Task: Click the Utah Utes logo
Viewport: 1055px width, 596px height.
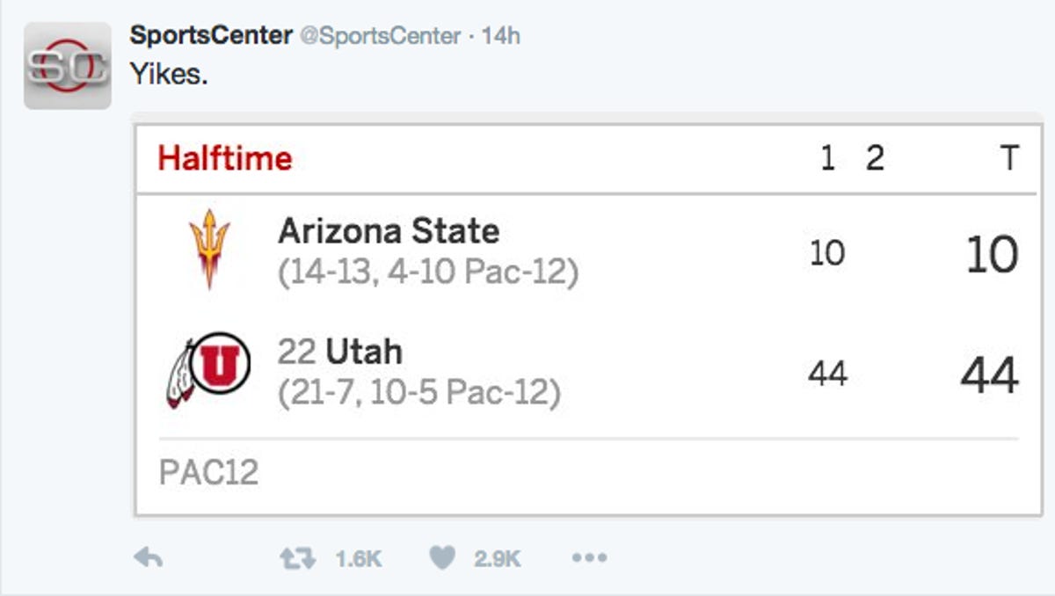Action: (208, 369)
